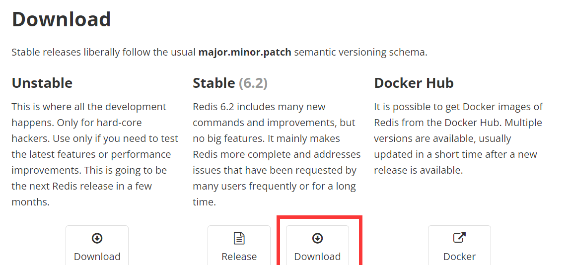
Task: Open the Docker external-link icon
Action: pyautogui.click(x=459, y=238)
